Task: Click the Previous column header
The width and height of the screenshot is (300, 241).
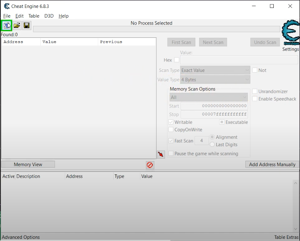Action: coord(127,42)
